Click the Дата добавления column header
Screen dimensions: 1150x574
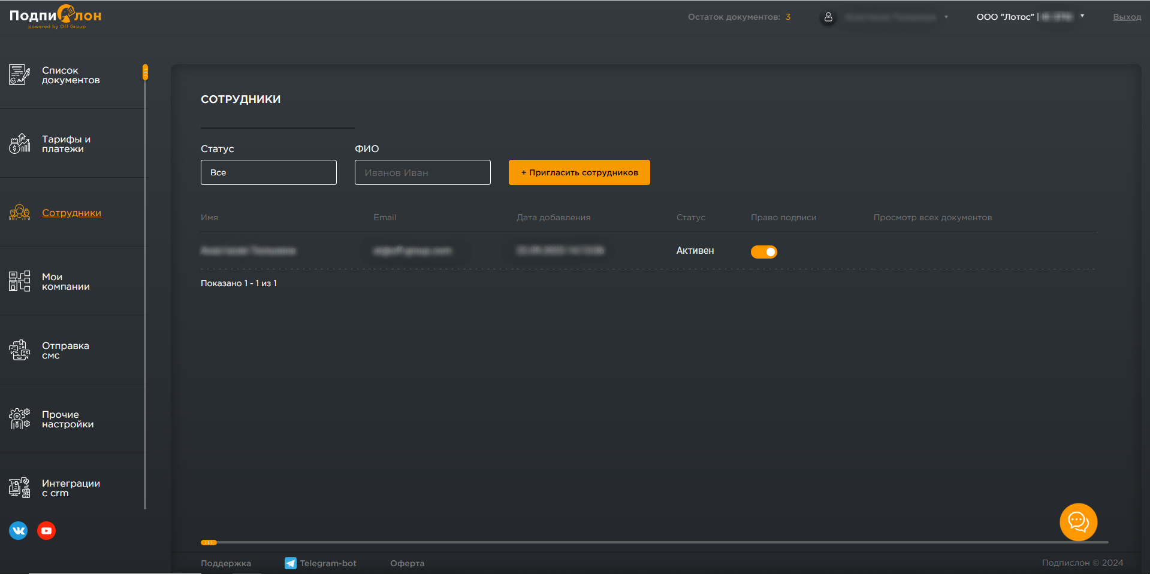pos(554,217)
